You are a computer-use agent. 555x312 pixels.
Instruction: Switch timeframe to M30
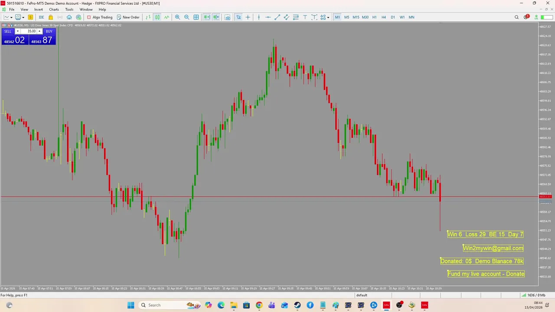pos(365,17)
